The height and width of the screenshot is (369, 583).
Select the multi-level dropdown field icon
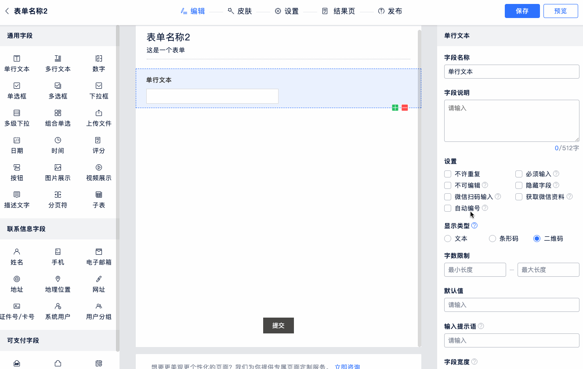click(x=17, y=113)
